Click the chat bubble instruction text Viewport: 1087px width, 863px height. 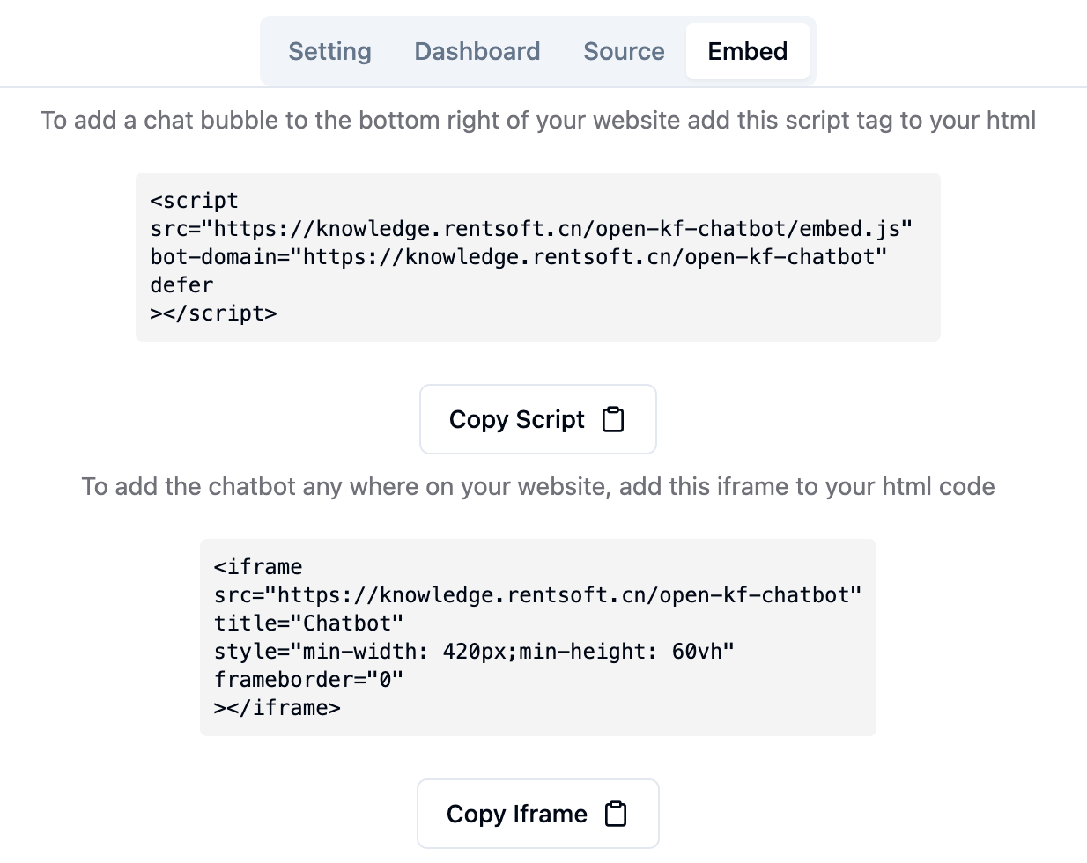coord(538,120)
